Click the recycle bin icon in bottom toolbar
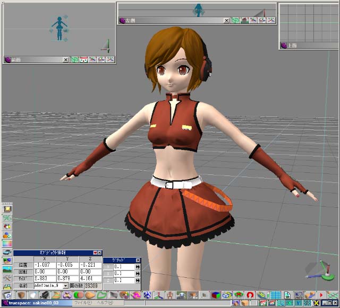Image resolution: width=340 pixels, height=308 pixels. pyautogui.click(x=7, y=295)
